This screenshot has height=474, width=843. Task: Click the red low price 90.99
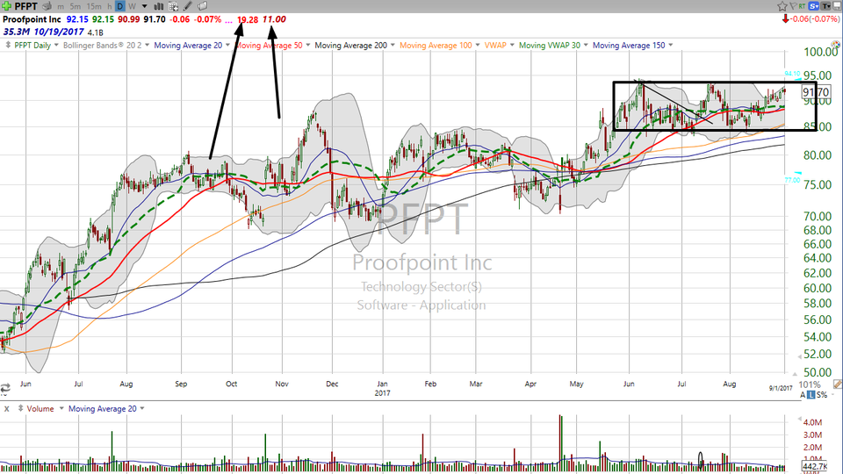[129, 19]
